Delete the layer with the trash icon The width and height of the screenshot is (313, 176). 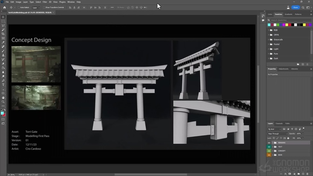coord(307,174)
